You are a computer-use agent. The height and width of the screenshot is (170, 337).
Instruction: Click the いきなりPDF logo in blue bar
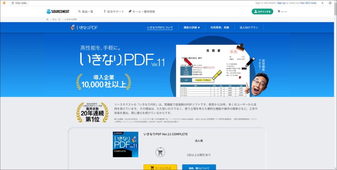tap(84, 27)
